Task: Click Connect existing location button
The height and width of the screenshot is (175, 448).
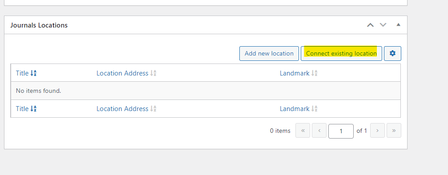Action: pyautogui.click(x=341, y=53)
